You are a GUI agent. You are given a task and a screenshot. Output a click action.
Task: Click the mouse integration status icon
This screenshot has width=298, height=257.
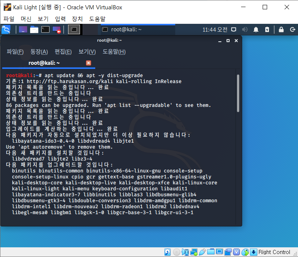tap(245, 252)
